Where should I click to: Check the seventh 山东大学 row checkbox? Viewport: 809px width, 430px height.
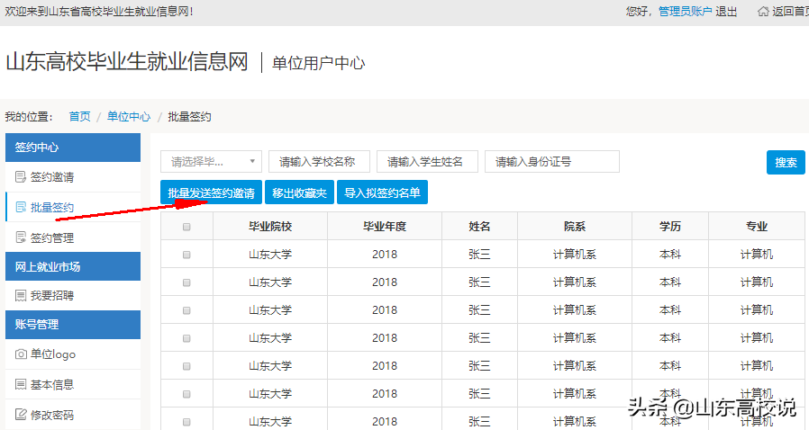point(186,422)
